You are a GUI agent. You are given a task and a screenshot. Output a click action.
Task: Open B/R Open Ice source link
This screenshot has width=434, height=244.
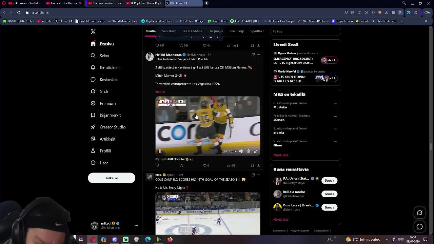[176, 159]
